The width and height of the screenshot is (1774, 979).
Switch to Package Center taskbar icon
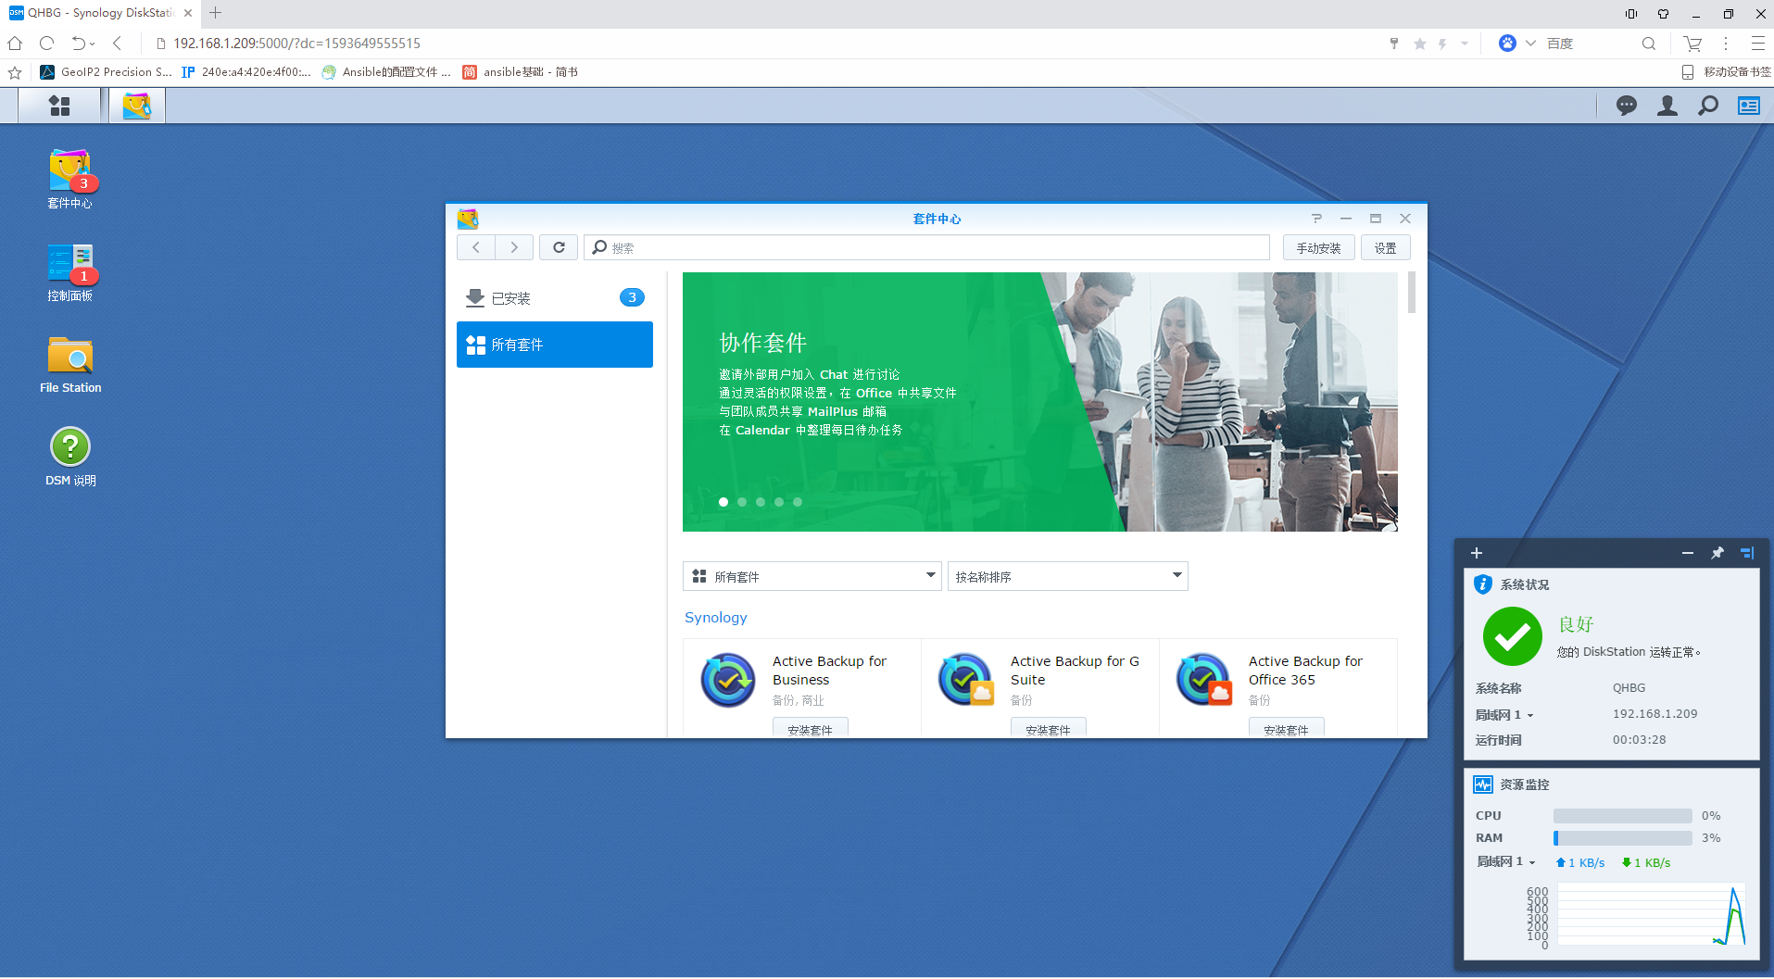137,107
